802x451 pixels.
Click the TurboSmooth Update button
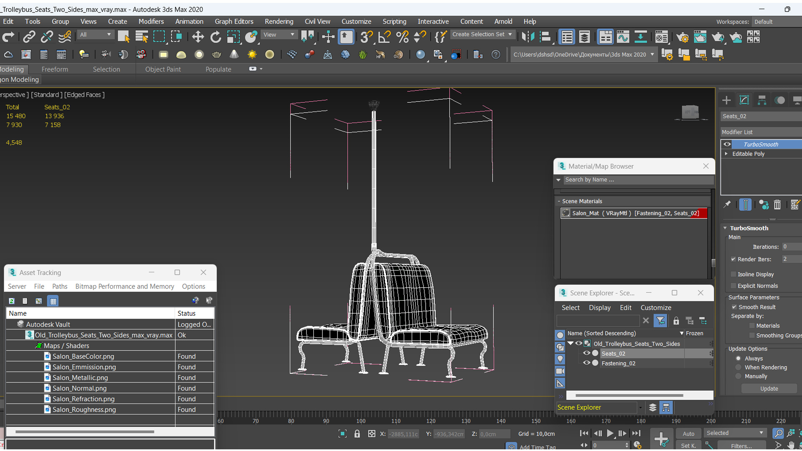pyautogui.click(x=769, y=389)
